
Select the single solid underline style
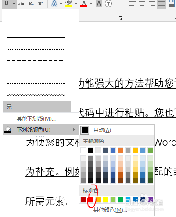pos(36,15)
